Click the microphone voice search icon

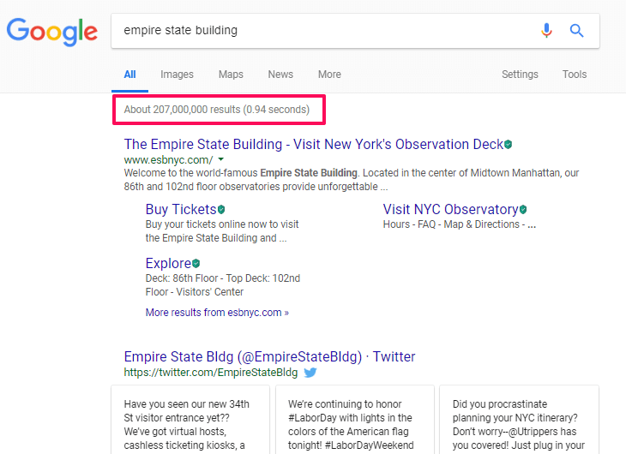tap(546, 31)
